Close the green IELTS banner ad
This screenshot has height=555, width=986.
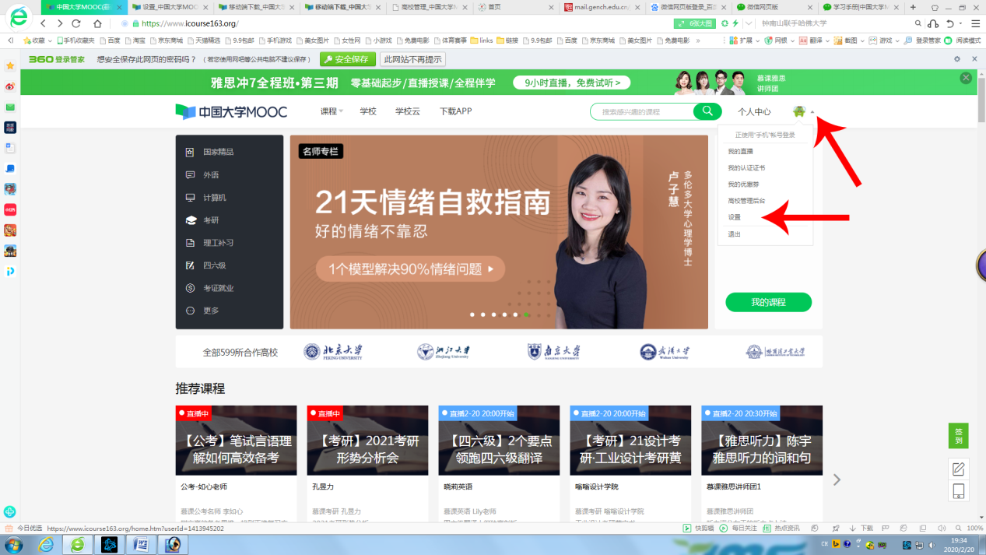[x=966, y=78]
